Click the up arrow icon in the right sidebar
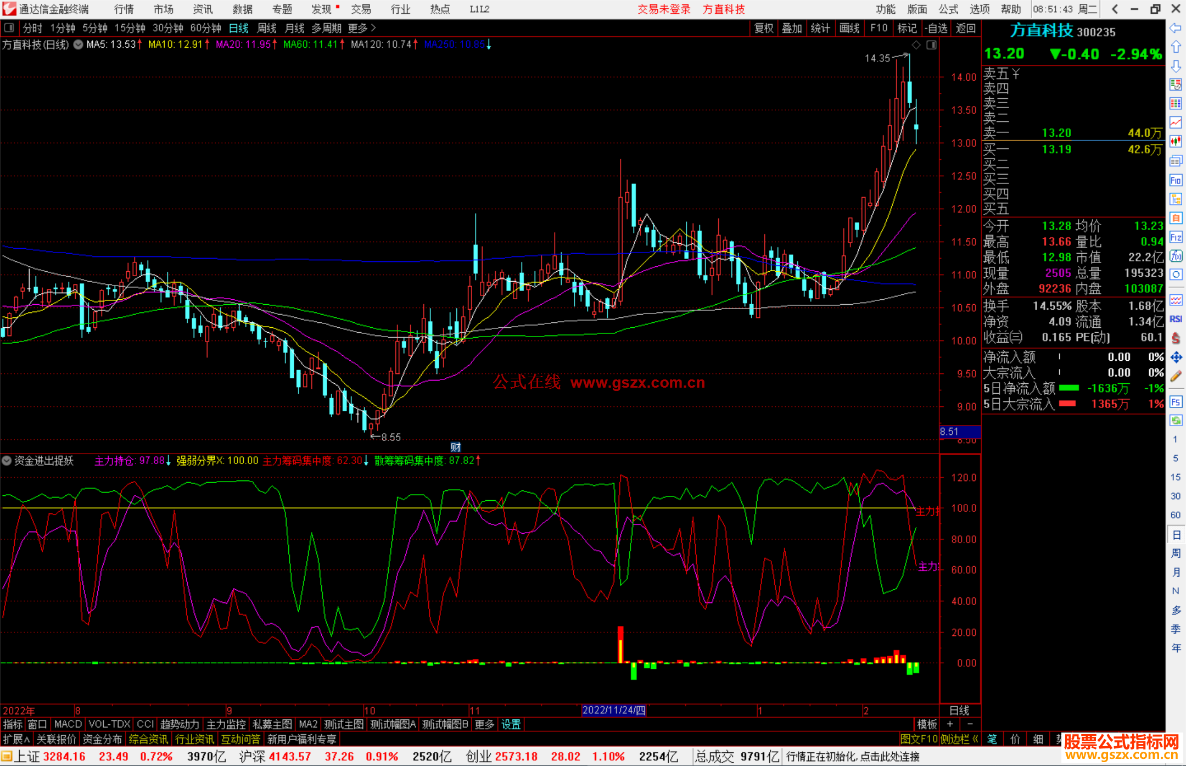The height and width of the screenshot is (766, 1186). pyautogui.click(x=1176, y=47)
